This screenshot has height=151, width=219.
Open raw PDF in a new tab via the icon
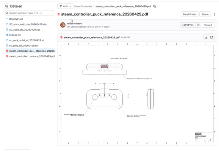coord(211,37)
